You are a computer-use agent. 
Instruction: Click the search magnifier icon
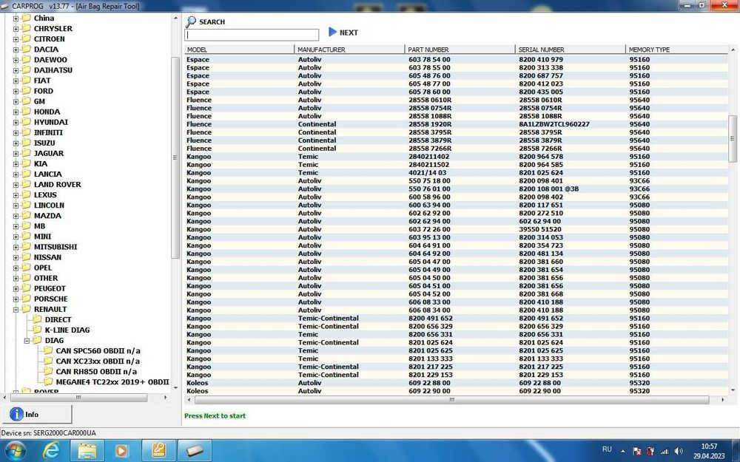click(191, 21)
